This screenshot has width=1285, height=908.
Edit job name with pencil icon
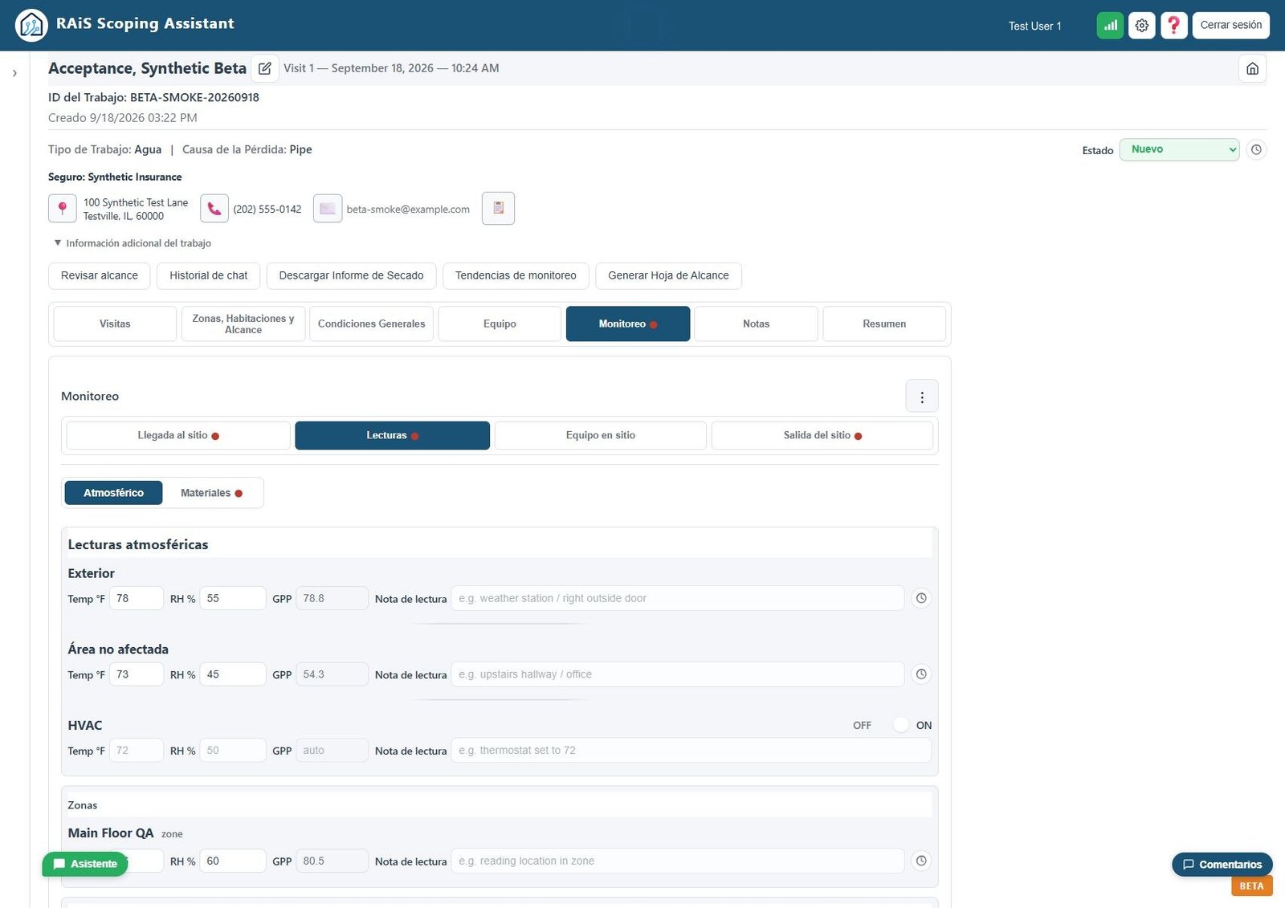coord(265,68)
